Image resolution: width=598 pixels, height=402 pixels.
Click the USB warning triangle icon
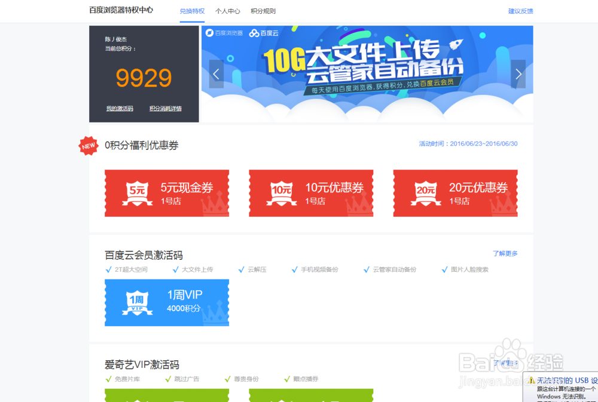[531, 380]
